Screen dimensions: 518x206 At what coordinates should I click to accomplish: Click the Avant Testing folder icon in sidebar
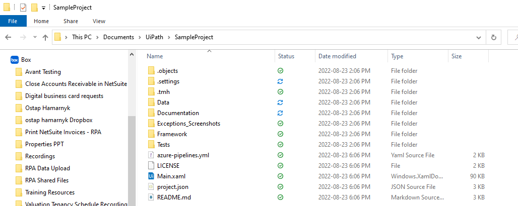pos(19,72)
